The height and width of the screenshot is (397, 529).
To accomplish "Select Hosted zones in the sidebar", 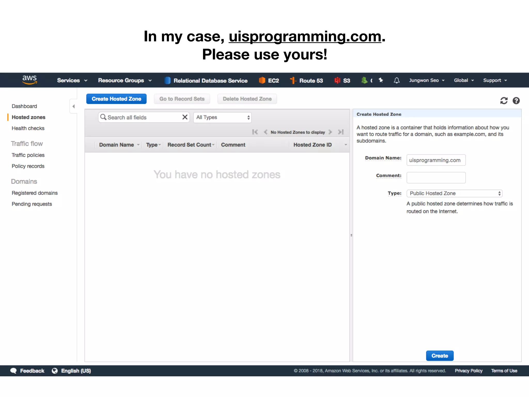I will tap(28, 117).
